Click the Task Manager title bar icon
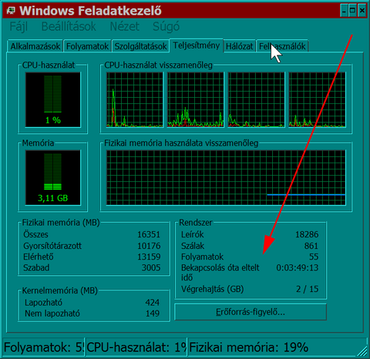 (x=11, y=11)
